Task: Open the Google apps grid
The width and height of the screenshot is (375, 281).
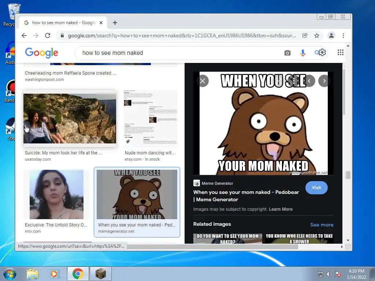Action: tap(341, 52)
